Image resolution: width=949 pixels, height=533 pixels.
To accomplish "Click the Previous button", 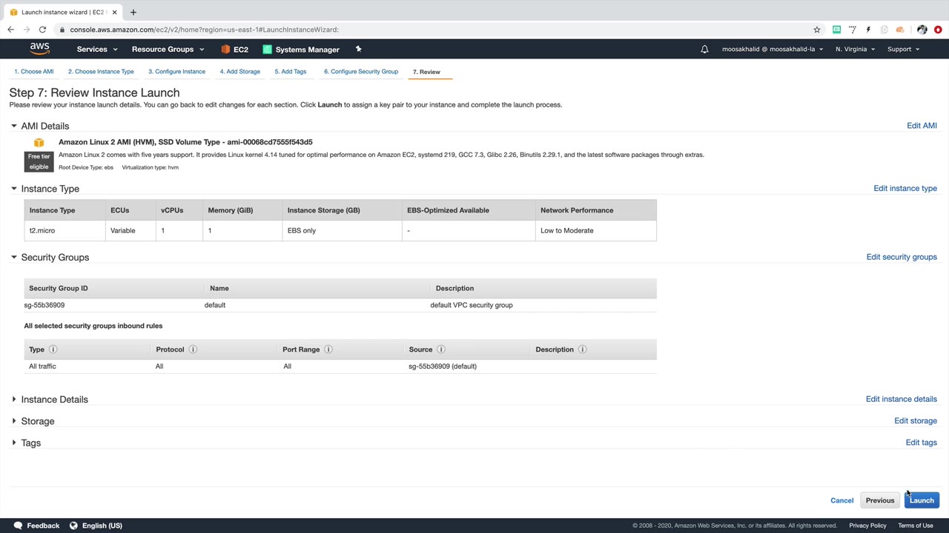I will (880, 500).
